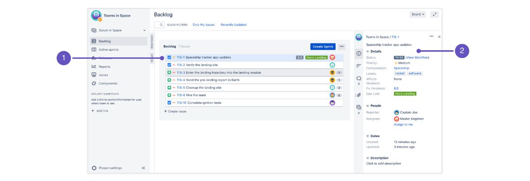Click the backlog search field
Viewport: 530px width, 181px height.
tap(159, 25)
